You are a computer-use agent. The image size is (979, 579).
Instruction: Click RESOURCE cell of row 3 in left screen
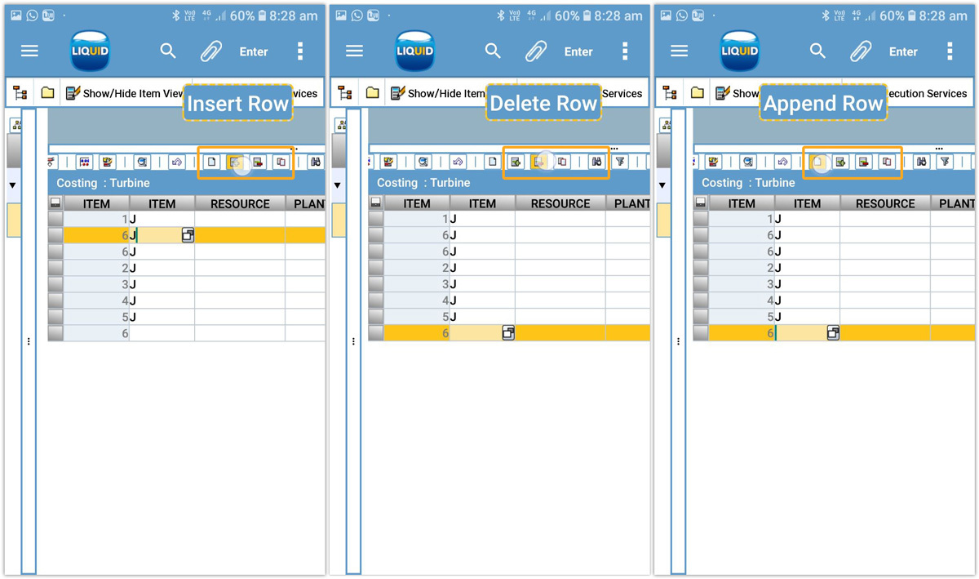pyautogui.click(x=239, y=284)
